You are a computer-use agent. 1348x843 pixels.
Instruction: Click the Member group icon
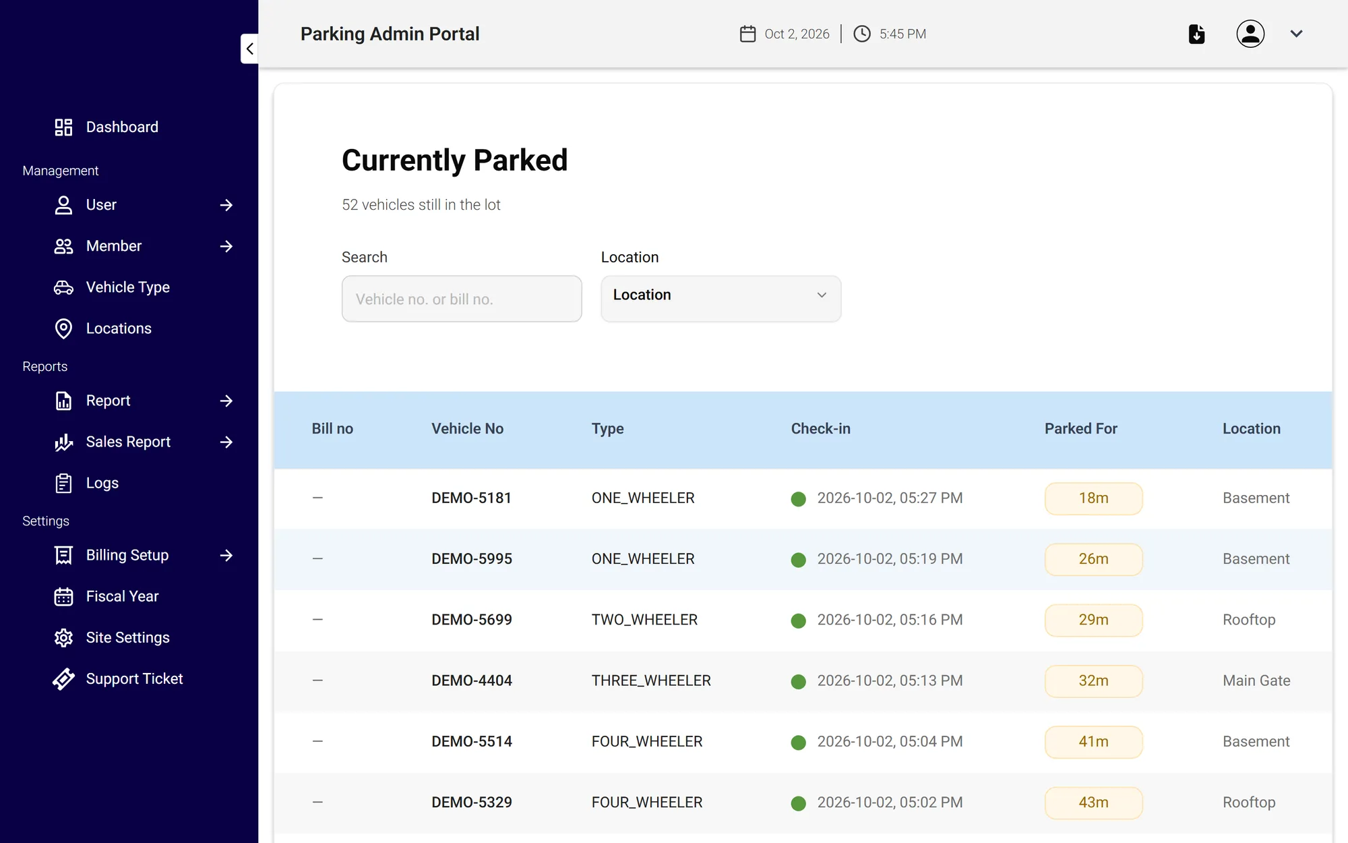coord(63,246)
